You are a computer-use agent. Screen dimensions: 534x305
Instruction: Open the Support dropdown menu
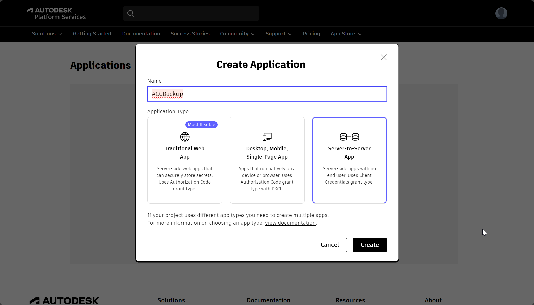(x=278, y=34)
